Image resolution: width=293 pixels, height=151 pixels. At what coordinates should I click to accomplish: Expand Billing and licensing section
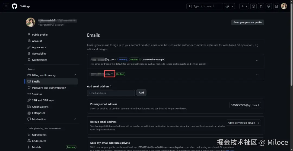[75, 75]
